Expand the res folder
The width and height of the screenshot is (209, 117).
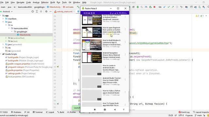click(x=3, y=48)
